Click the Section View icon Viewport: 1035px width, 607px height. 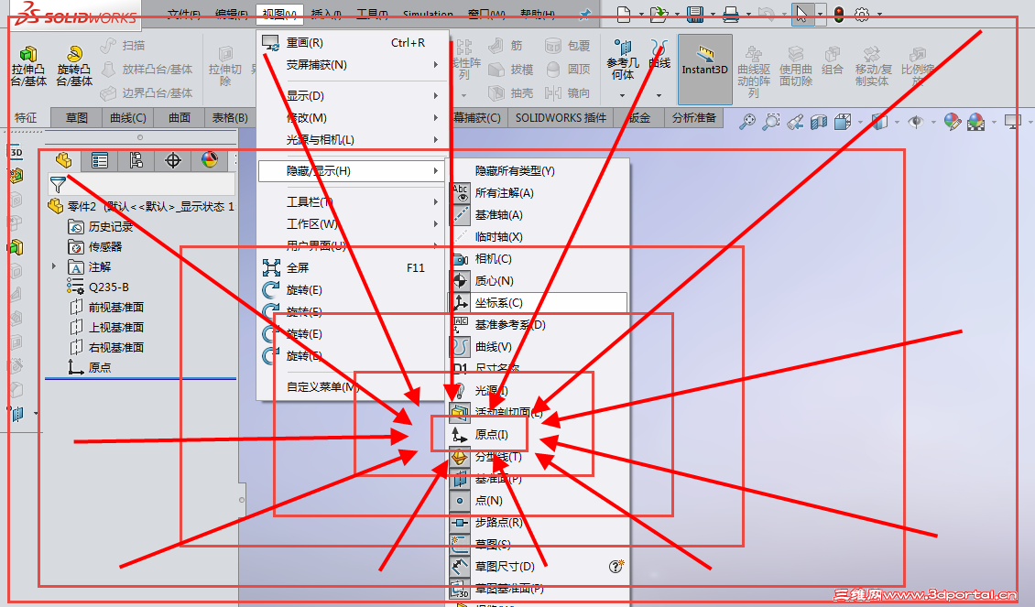(x=819, y=122)
